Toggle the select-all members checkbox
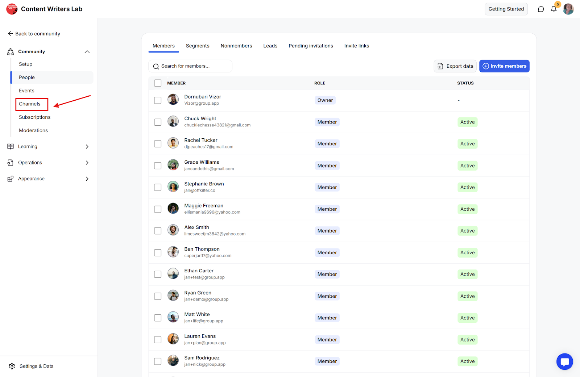The height and width of the screenshot is (377, 580). click(x=158, y=83)
